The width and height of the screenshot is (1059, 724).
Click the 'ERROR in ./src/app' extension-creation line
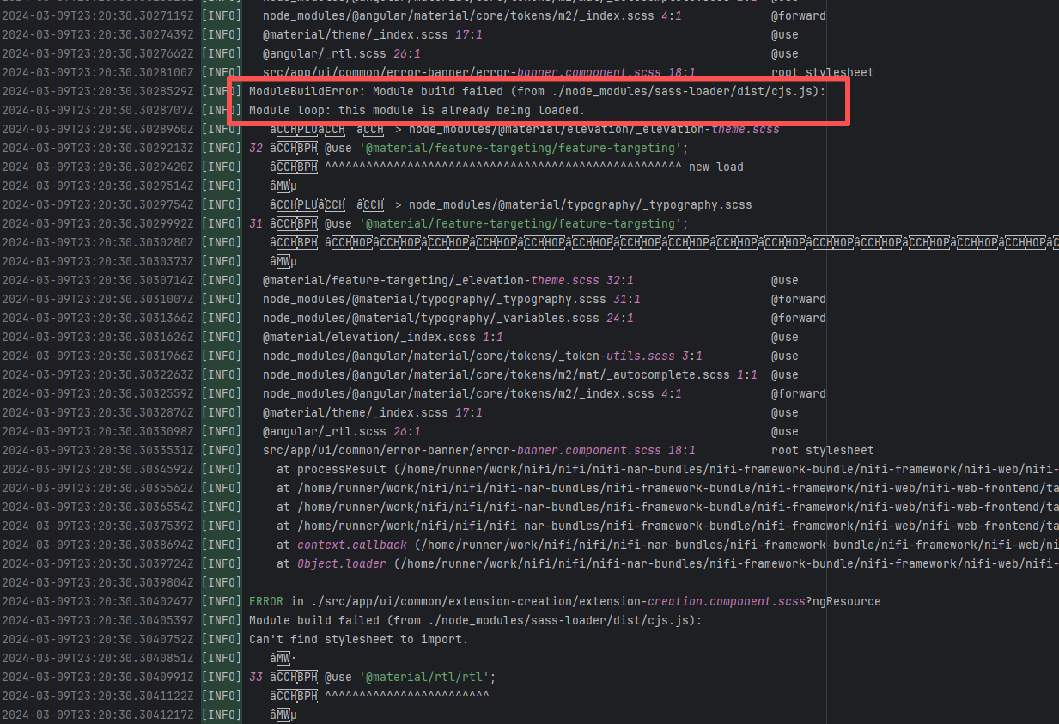point(564,601)
